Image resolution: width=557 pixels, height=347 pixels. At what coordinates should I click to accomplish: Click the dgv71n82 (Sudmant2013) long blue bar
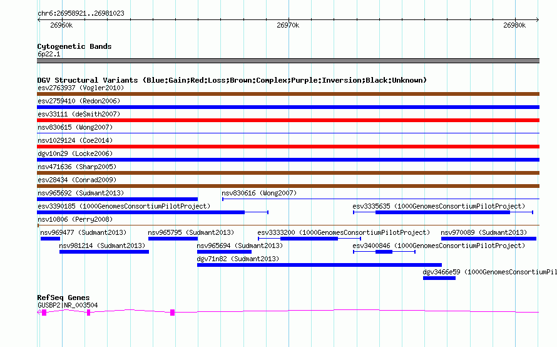pyautogui.click(x=319, y=265)
